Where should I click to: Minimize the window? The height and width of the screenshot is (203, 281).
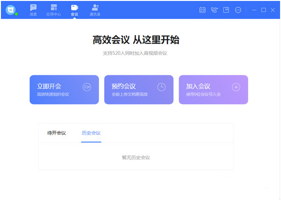pyautogui.click(x=254, y=10)
